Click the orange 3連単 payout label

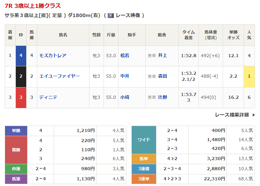click(144, 179)
